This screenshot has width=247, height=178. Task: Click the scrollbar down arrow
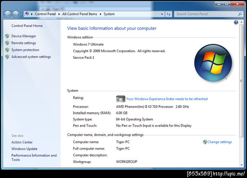[x=242, y=165]
